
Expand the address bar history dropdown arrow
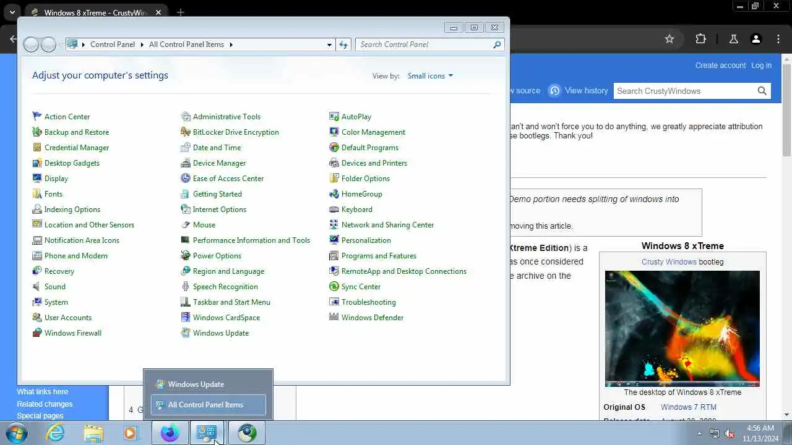(x=329, y=44)
